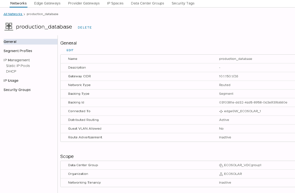Viewport: 295px width, 193px height.
Task: Click the edge gateway icon next to edgeGW_ECOSOLAR_1
Action: (221, 111)
